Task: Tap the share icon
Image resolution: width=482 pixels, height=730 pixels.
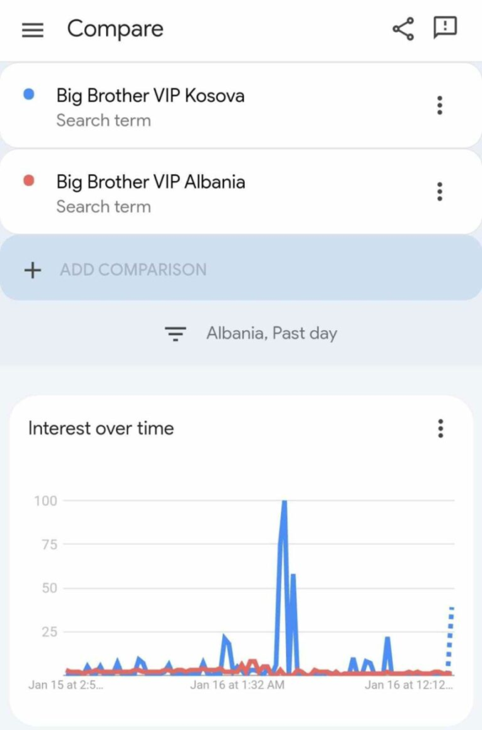Action: point(403,29)
